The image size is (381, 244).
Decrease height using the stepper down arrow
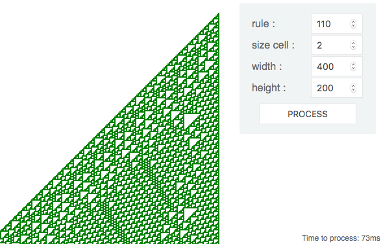click(353, 90)
